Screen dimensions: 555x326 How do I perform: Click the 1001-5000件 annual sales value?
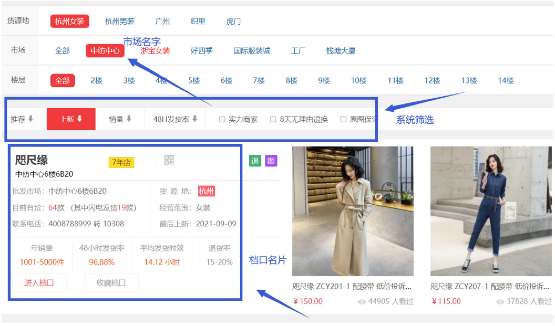click(x=42, y=262)
